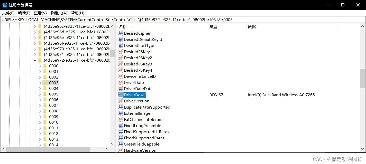Click values pane scrollbar down arrow
The width and height of the screenshot is (366, 164).
click(x=363, y=149)
